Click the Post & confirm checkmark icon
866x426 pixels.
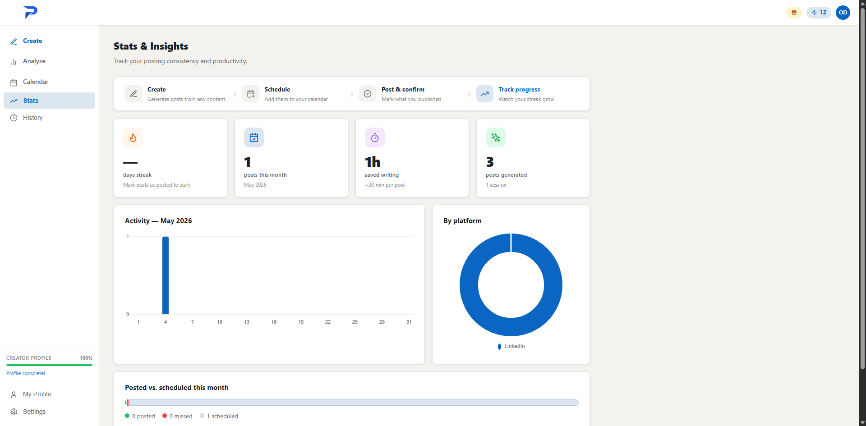368,94
